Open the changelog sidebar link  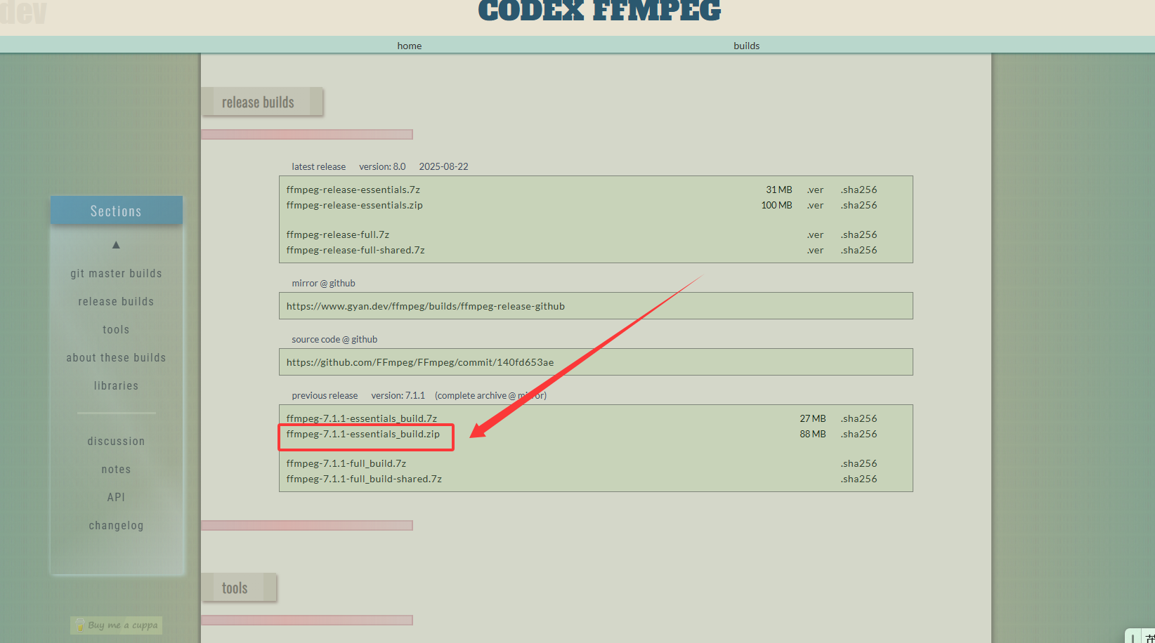116,526
